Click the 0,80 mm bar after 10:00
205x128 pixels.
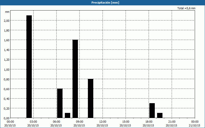pos(91,99)
